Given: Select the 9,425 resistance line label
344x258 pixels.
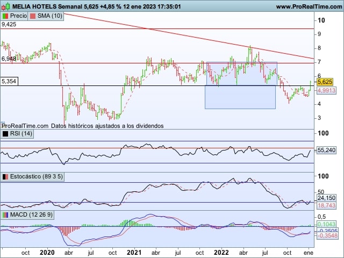Looking at the screenshot, I should pos(9,24).
